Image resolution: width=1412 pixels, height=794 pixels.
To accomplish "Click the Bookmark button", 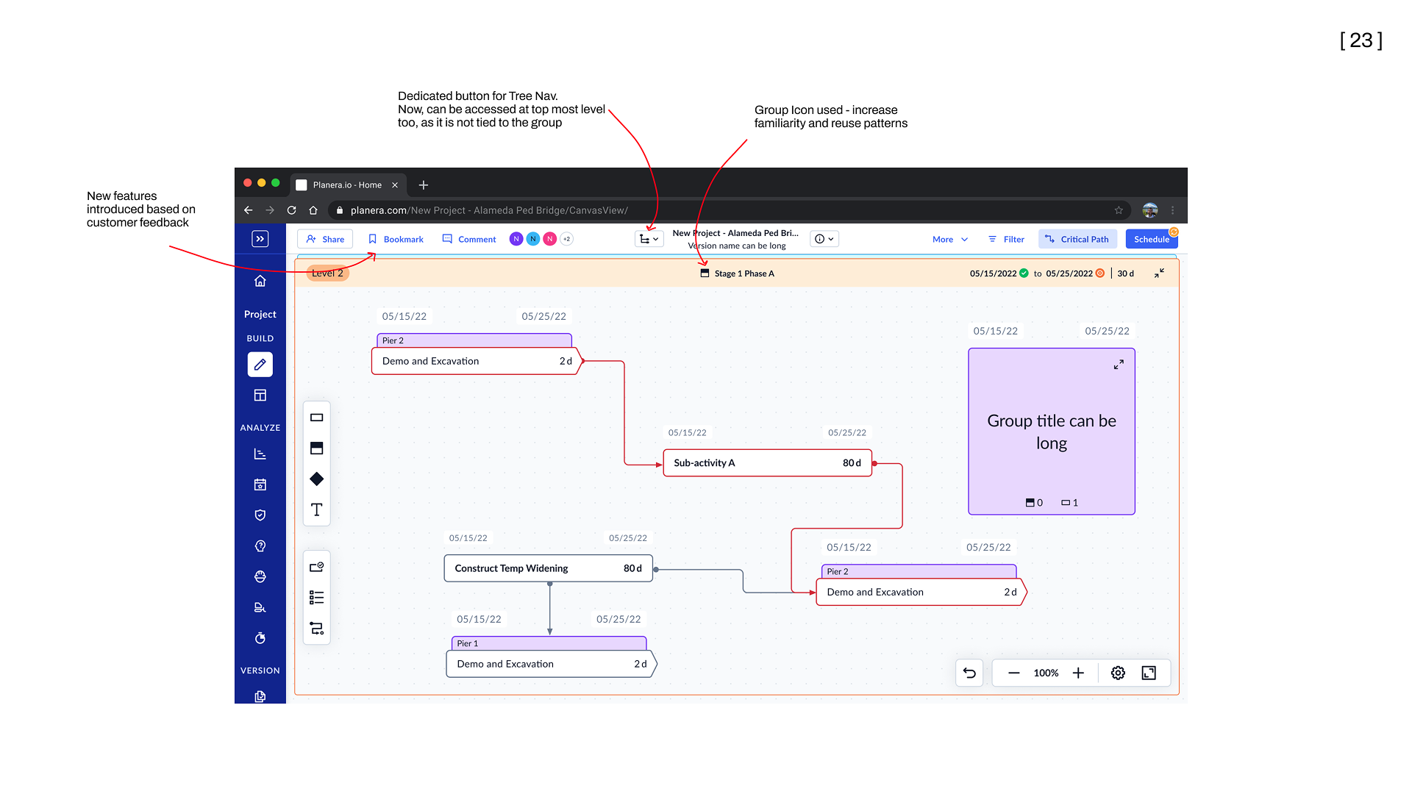I will 396,240.
